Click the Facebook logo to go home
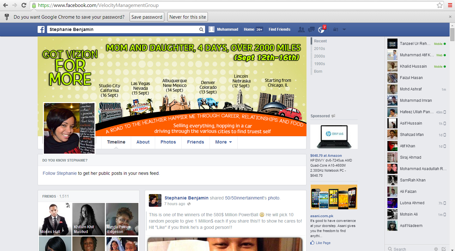Screen dimensions: 455x251 pos(41,29)
